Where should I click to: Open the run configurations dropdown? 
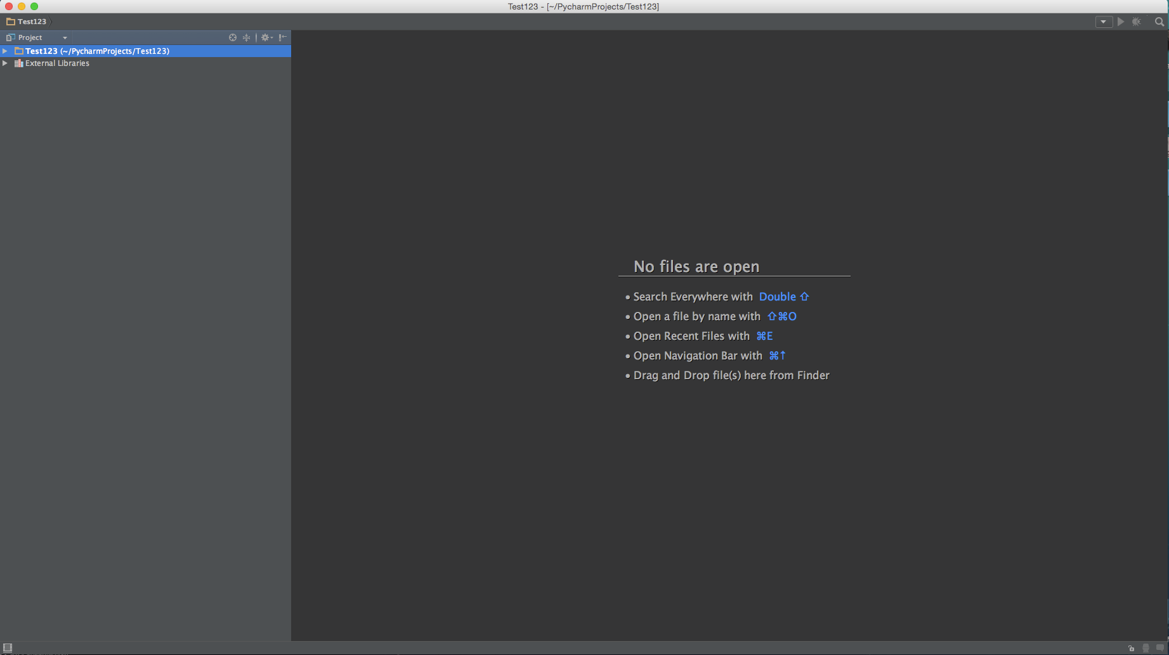tap(1104, 22)
